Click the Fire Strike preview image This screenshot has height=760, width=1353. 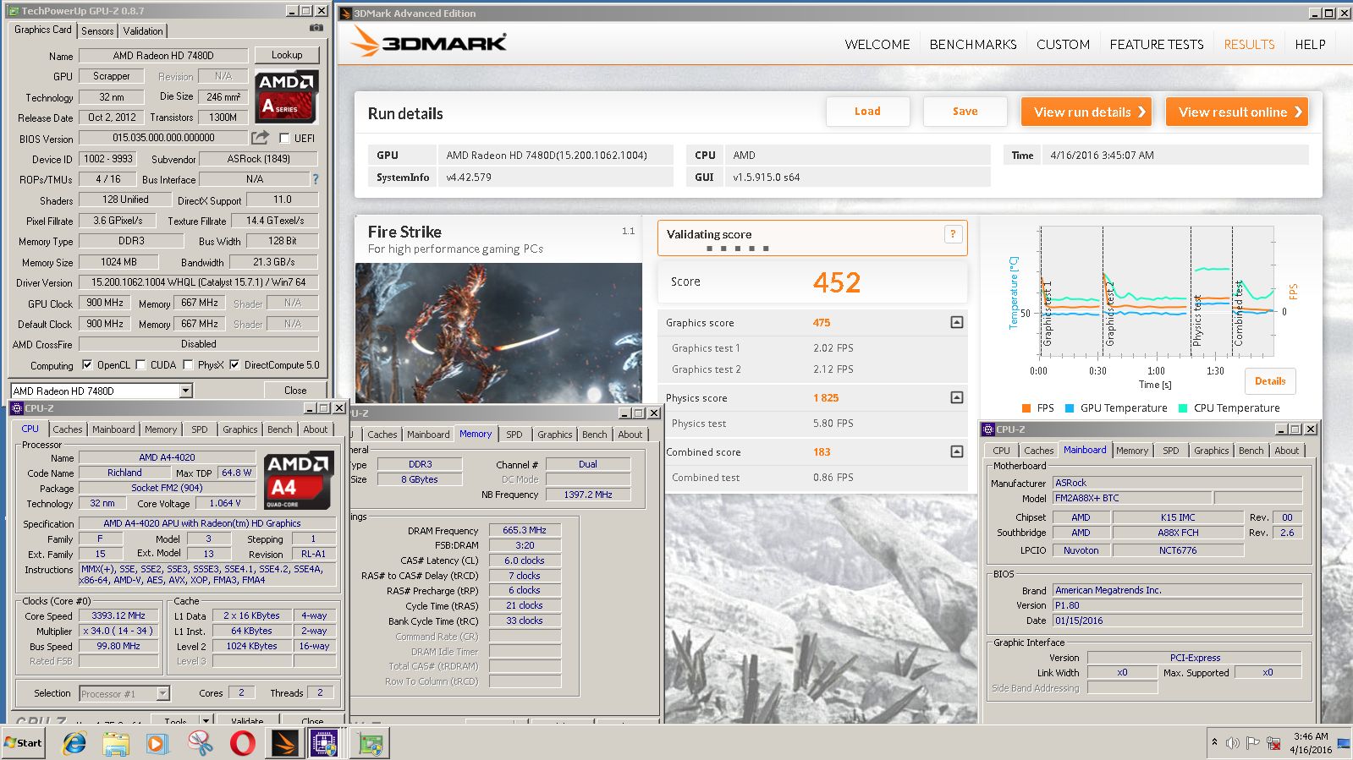point(498,332)
